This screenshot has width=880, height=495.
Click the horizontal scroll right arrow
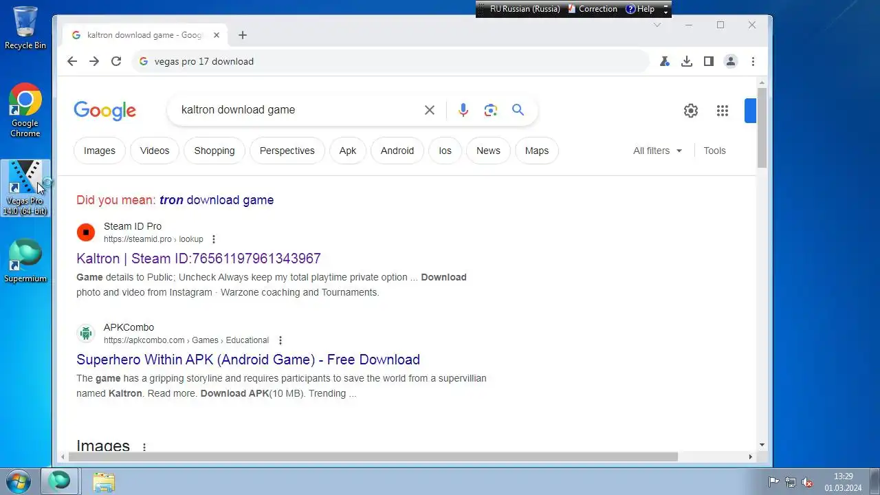point(750,456)
